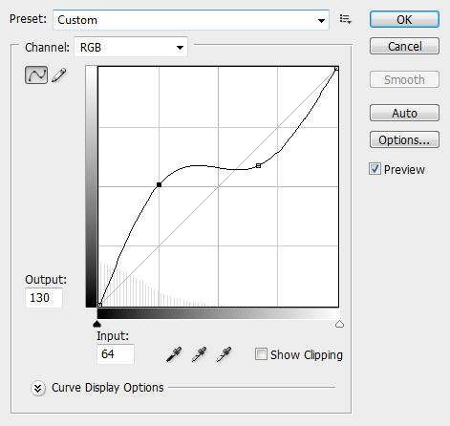Click the Output value field

click(44, 298)
